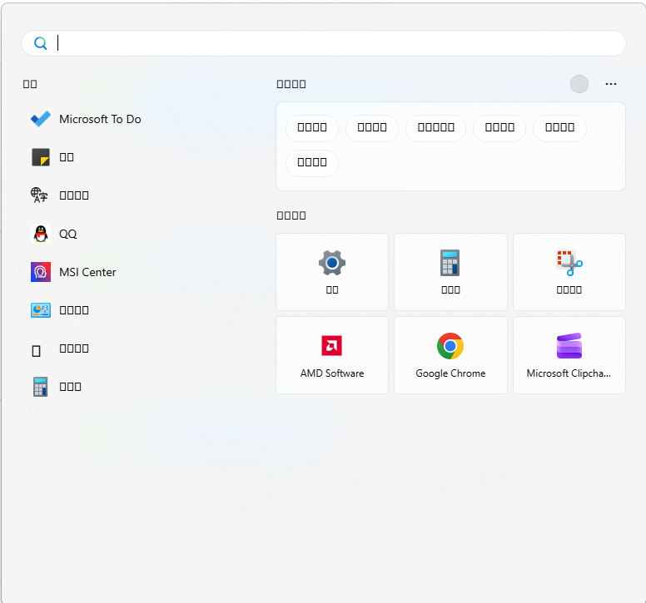Image resolution: width=646 pixels, height=603 pixels.
Task: Click the search magnifier icon
Action: tap(40, 43)
